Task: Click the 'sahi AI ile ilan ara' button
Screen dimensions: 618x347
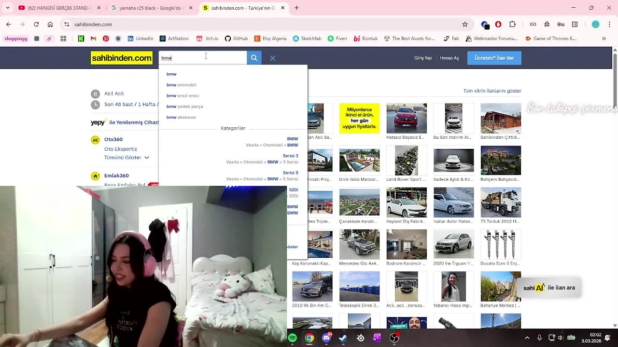Action: [x=549, y=288]
